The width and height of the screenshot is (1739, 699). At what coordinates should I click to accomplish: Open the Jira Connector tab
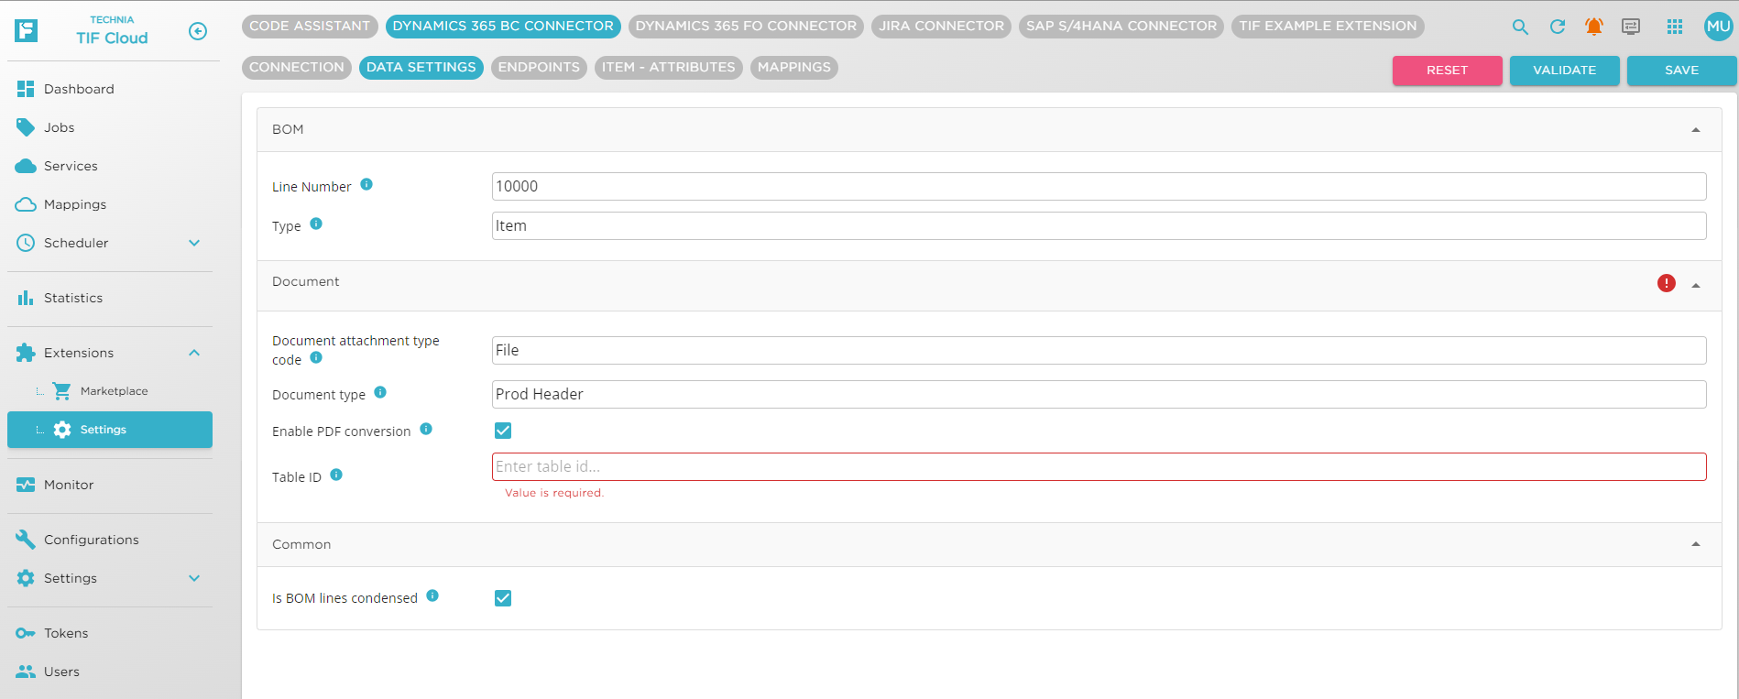coord(941,26)
